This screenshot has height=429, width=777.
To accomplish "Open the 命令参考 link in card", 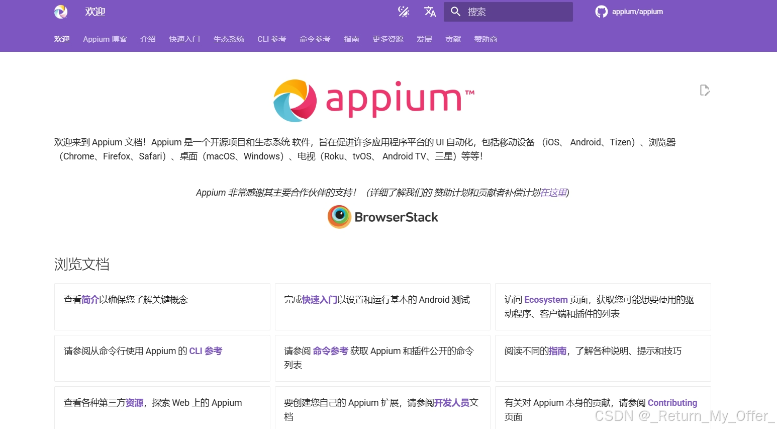I will pos(330,351).
